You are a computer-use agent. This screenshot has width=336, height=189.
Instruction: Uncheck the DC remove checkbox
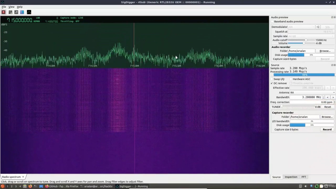click(272, 83)
